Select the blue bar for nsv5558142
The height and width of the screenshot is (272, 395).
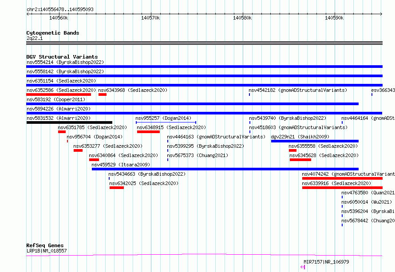coord(204,76)
